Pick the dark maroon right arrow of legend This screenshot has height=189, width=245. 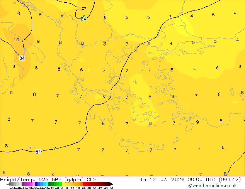coord(111,184)
